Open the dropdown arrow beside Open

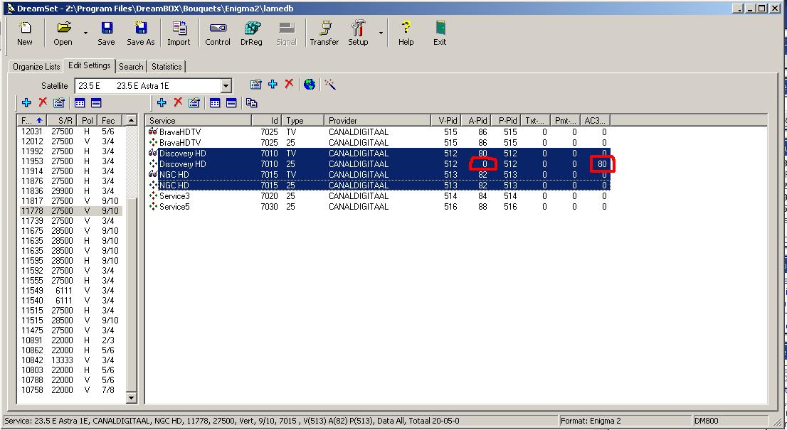click(85, 33)
